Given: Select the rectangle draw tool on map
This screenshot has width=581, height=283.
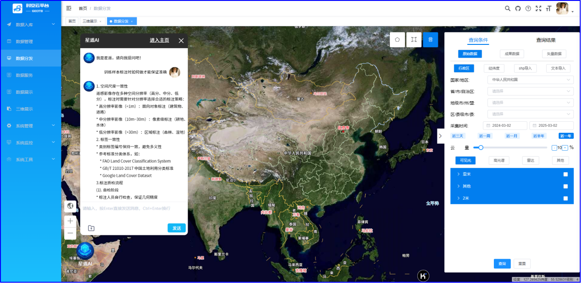Looking at the screenshot, I should click(414, 40).
